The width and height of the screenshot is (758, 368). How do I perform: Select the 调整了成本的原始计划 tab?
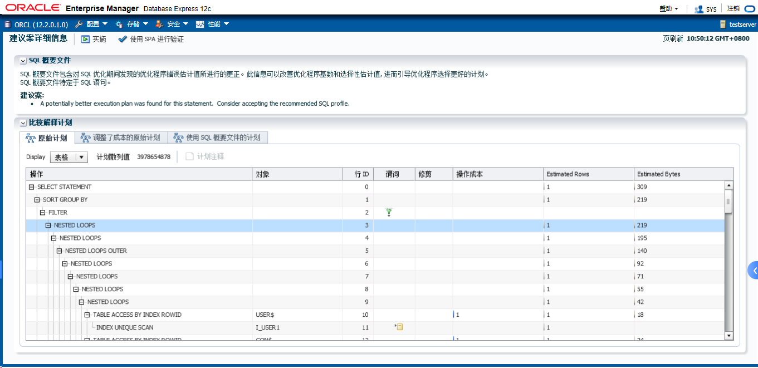(122, 137)
